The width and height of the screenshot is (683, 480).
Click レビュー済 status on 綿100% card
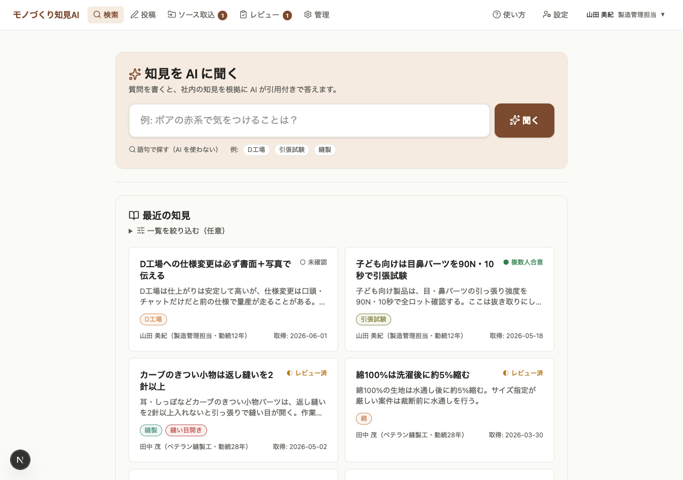pyautogui.click(x=523, y=373)
